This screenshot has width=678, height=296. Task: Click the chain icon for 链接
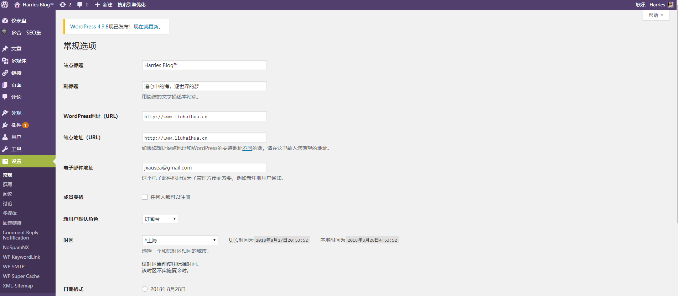(5, 73)
